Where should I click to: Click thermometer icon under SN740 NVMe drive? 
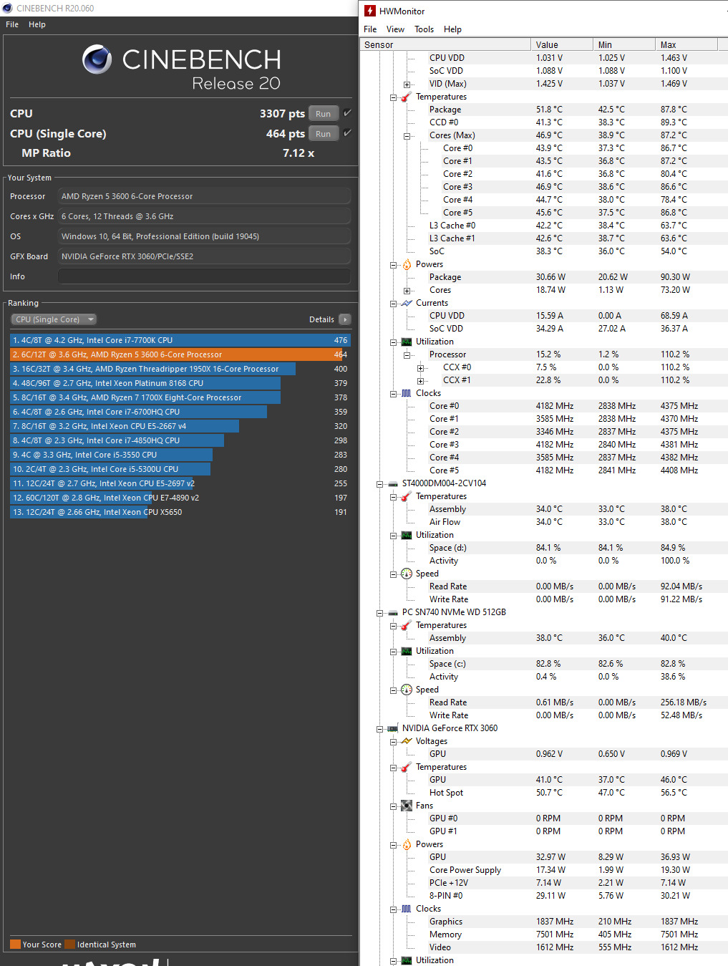click(407, 625)
